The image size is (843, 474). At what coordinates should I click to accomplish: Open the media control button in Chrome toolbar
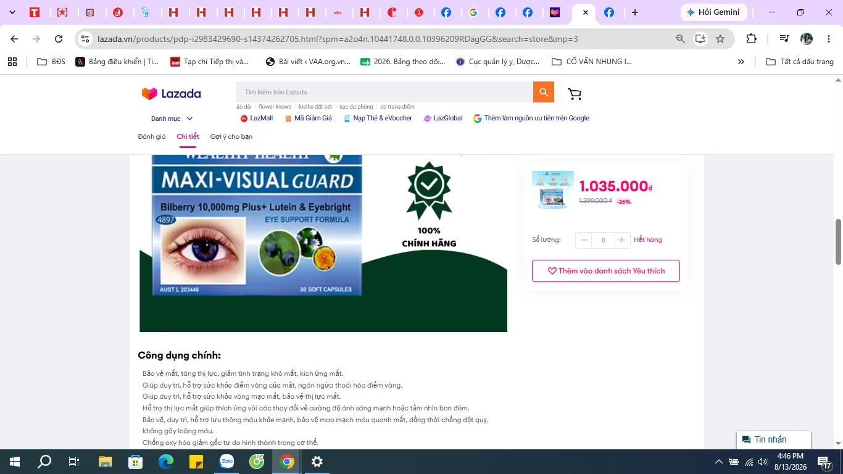point(784,39)
